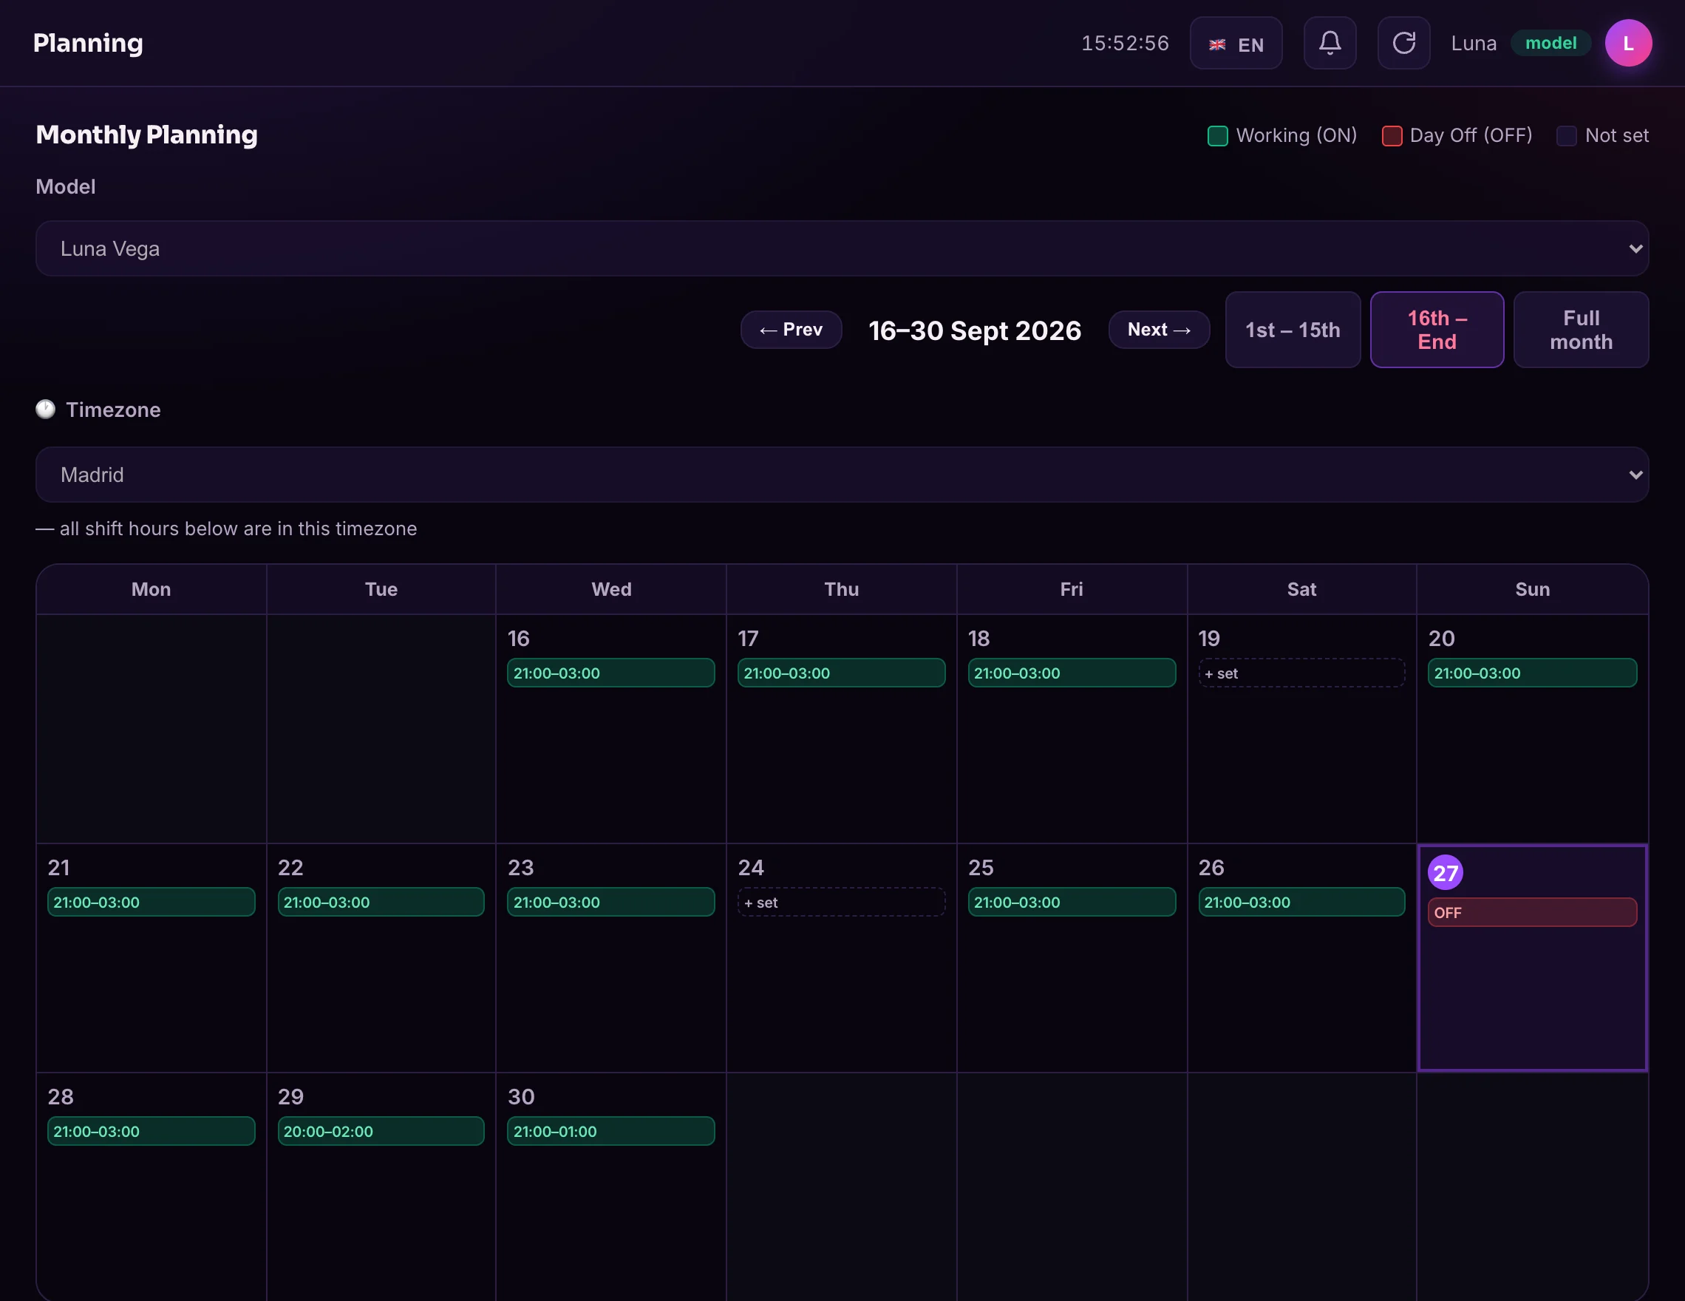1685x1301 pixels.
Task: Click the Mon column header
Action: [152, 590]
